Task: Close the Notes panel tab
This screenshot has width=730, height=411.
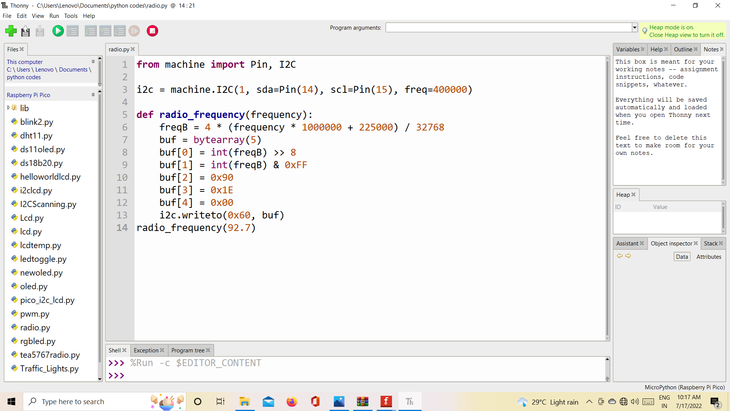Action: click(722, 49)
